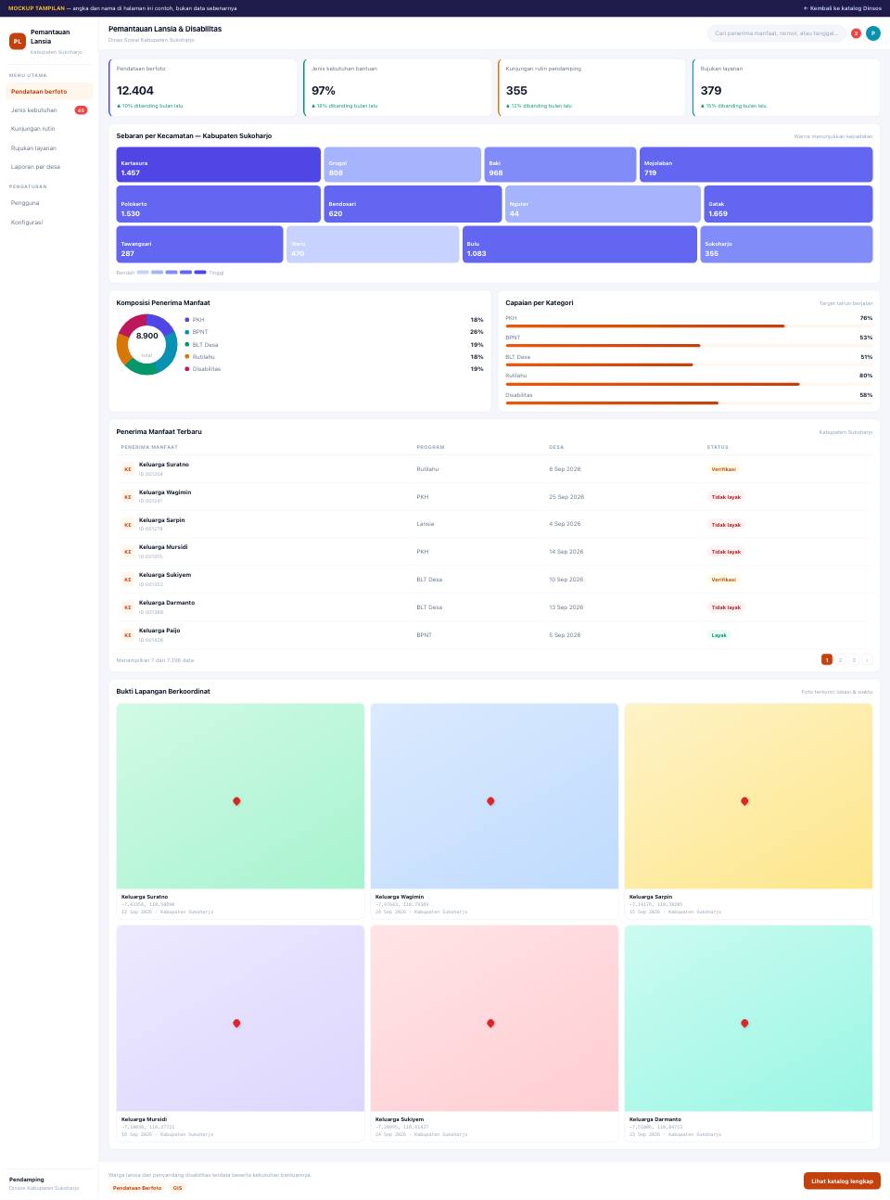Image resolution: width=890 pixels, height=1200 pixels.
Task: Click Verifikasi status for Keluarga Suratno
Action: (723, 469)
